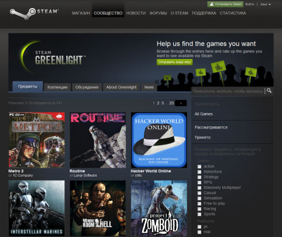Open the Project Zomboid thumbnail
The height and width of the screenshot is (237, 282).
[x=159, y=208]
